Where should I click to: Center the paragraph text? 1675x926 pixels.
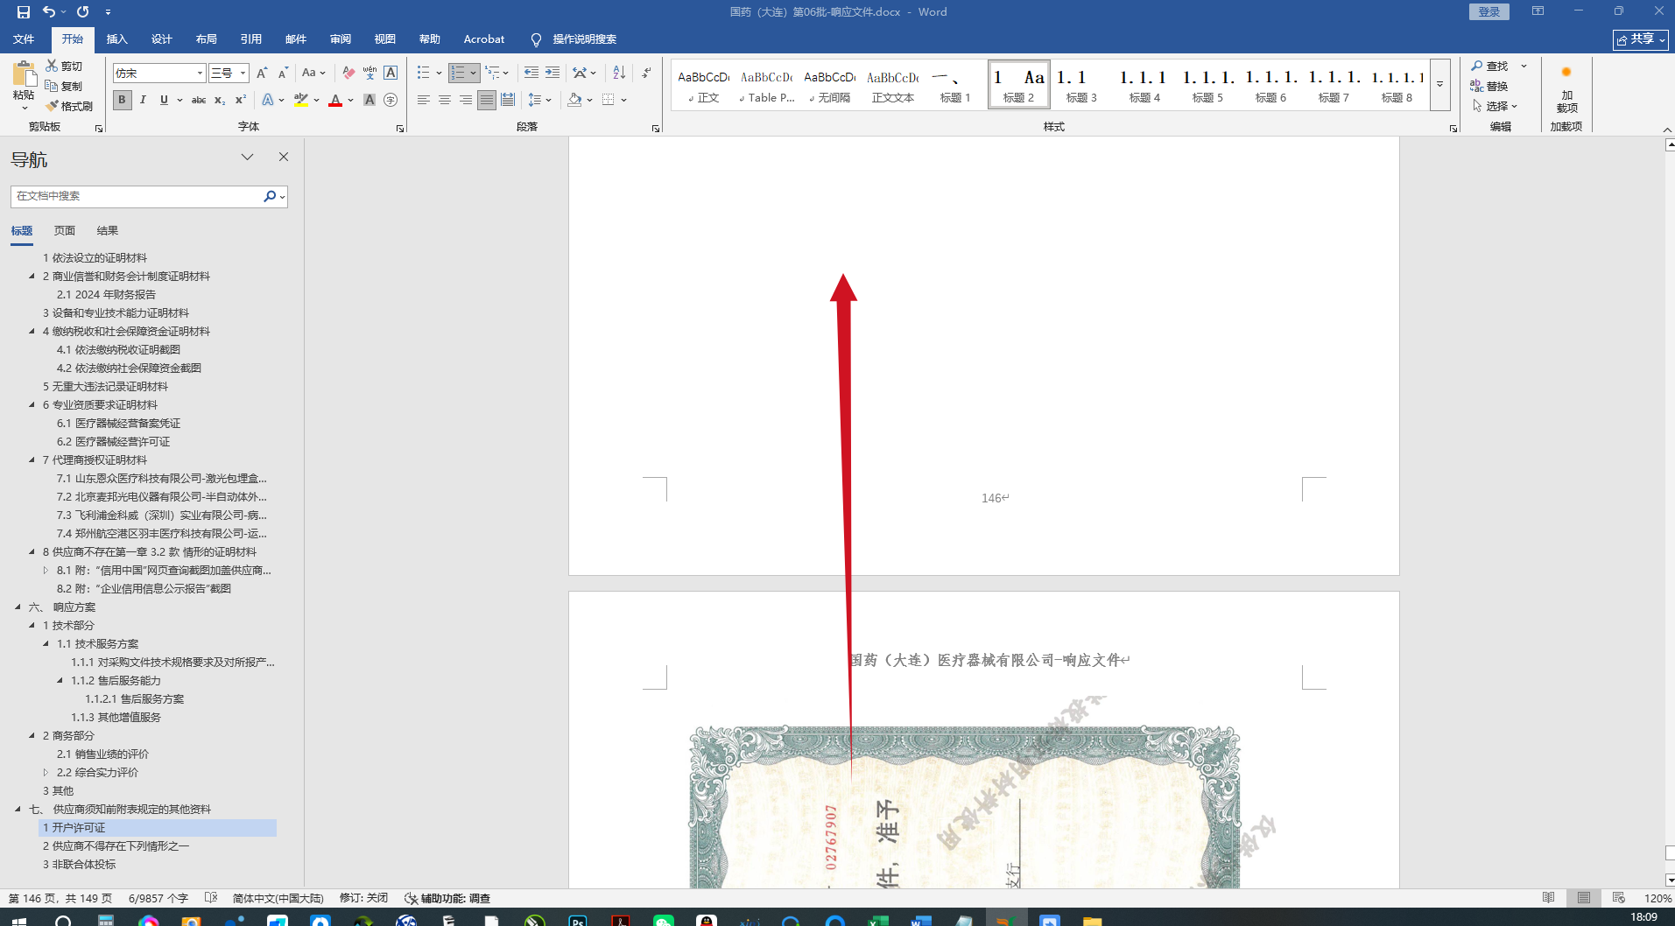(x=445, y=100)
